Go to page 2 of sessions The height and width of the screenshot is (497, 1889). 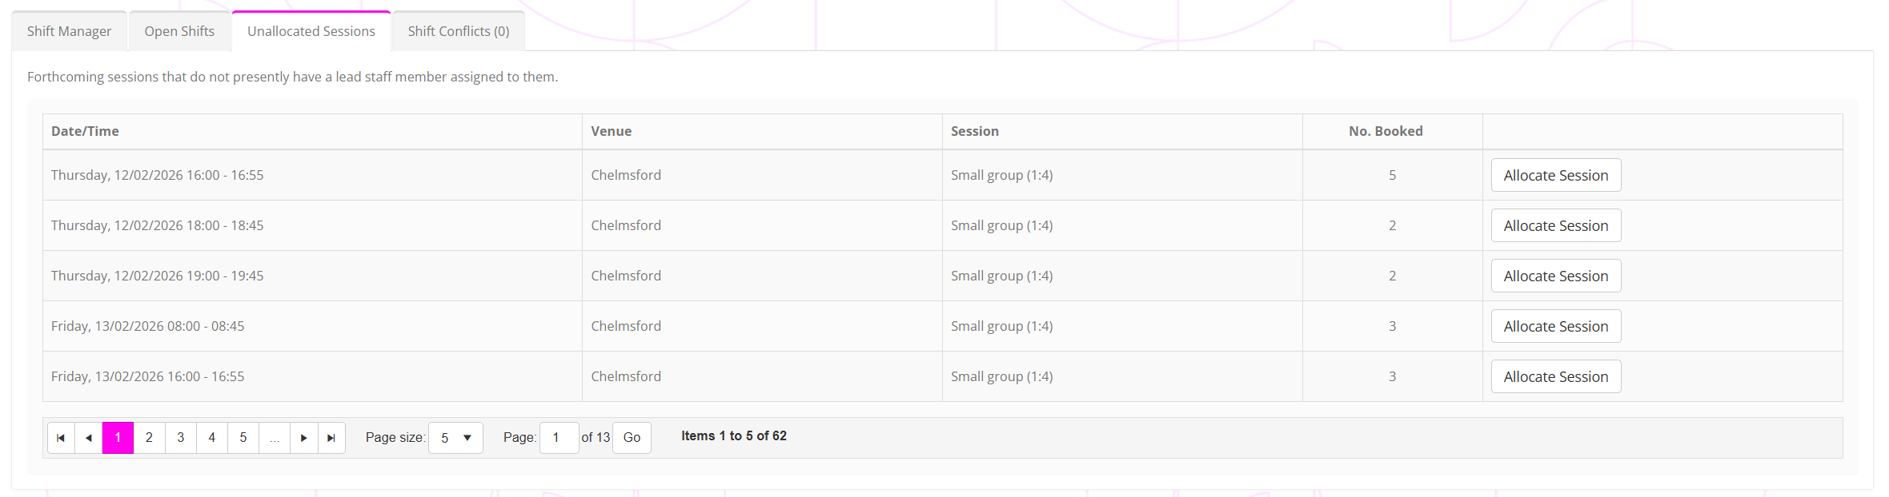tap(149, 438)
